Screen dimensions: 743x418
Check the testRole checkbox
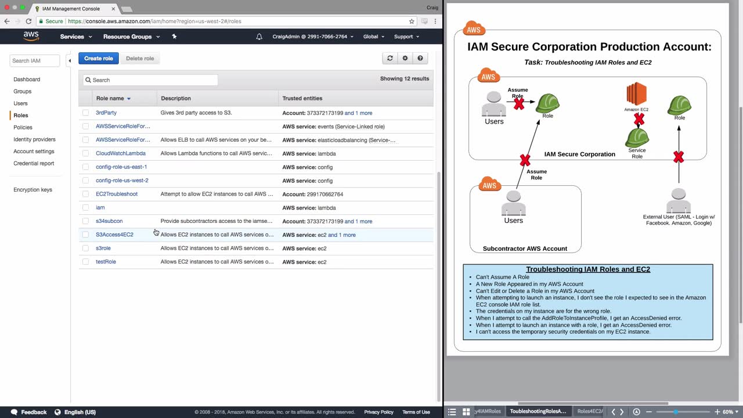click(x=86, y=262)
